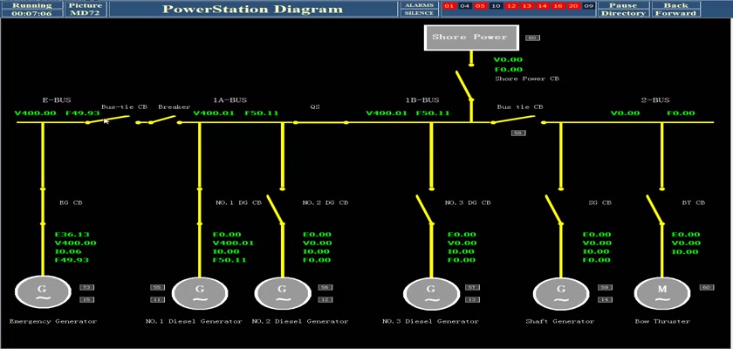
Task: Go Forward to next picture
Action: click(675, 13)
